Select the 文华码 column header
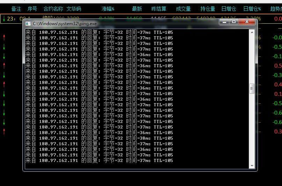This screenshot has width=282, height=186. (x=74, y=9)
